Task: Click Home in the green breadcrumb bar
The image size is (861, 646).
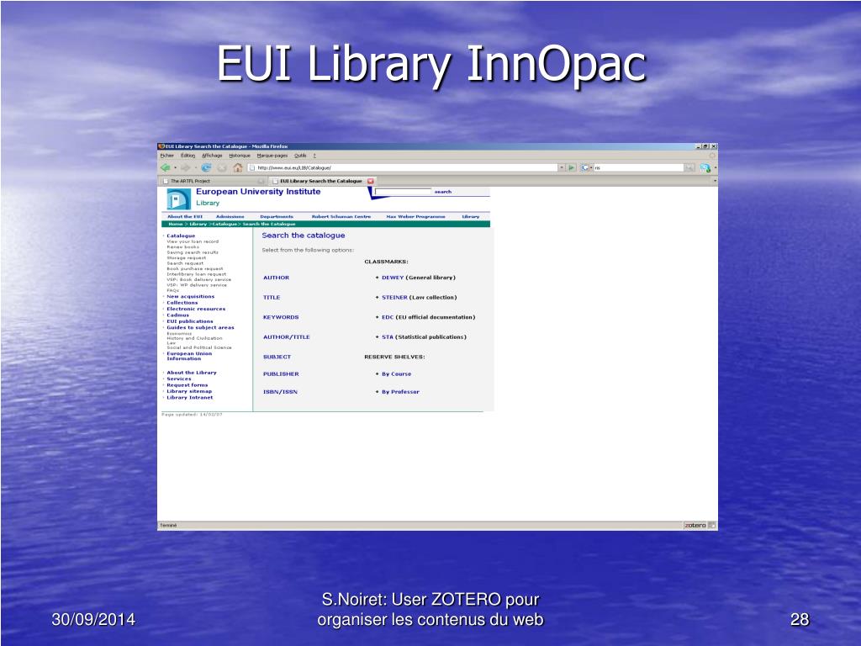Action: [x=175, y=224]
